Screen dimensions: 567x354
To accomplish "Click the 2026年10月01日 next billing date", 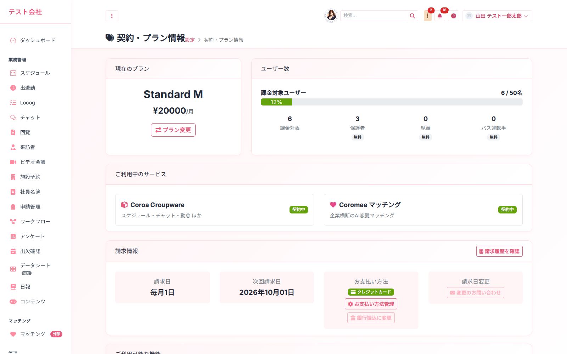I will coord(266,292).
